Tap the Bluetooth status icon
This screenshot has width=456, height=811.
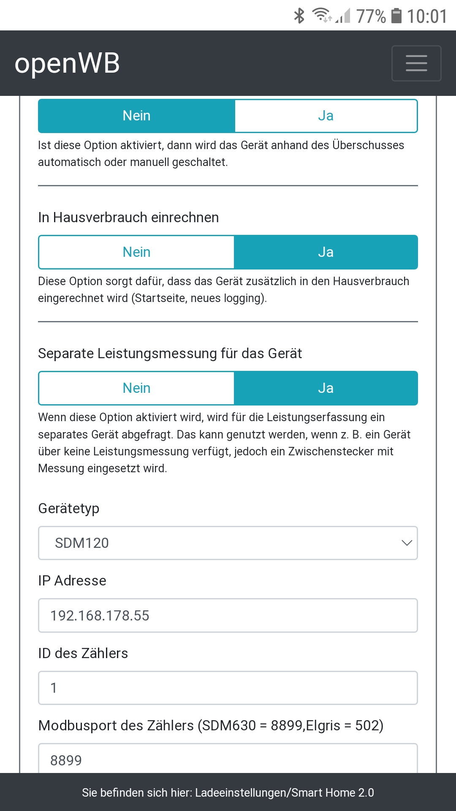[299, 16]
